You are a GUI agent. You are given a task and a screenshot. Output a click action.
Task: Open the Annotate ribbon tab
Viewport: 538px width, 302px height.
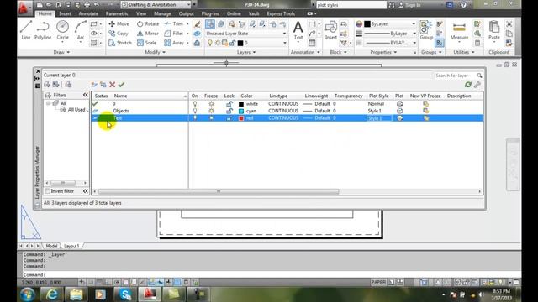pyautogui.click(x=88, y=13)
